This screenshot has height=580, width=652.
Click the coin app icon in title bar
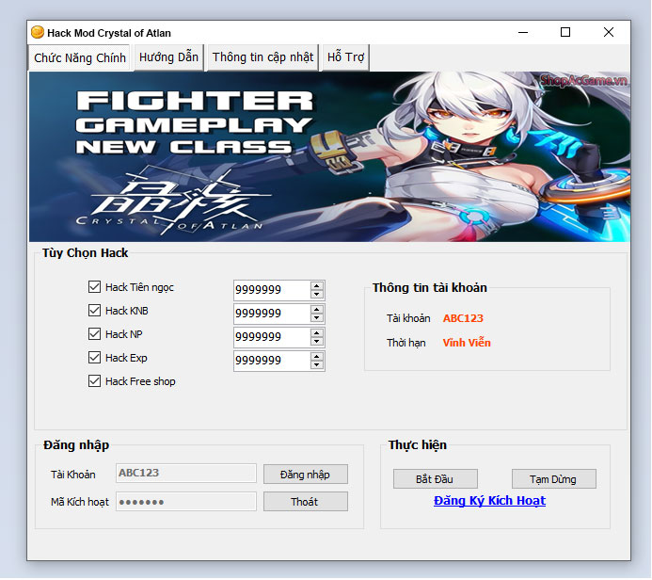tap(38, 32)
